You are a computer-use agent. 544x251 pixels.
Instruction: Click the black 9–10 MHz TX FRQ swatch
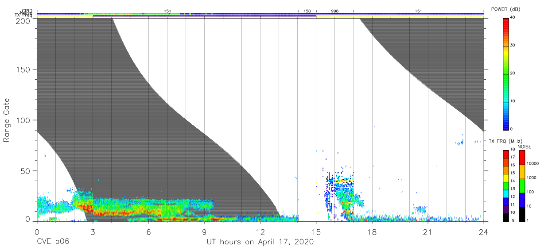click(x=506, y=217)
